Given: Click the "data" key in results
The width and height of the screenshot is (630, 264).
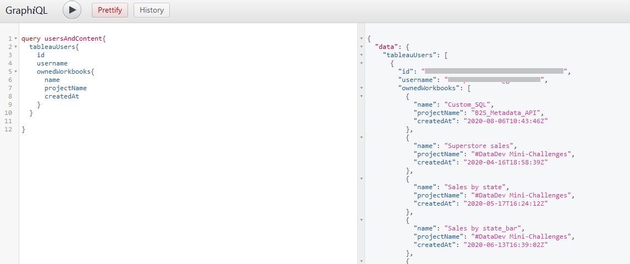Looking at the screenshot, I should pyautogui.click(x=386, y=47).
